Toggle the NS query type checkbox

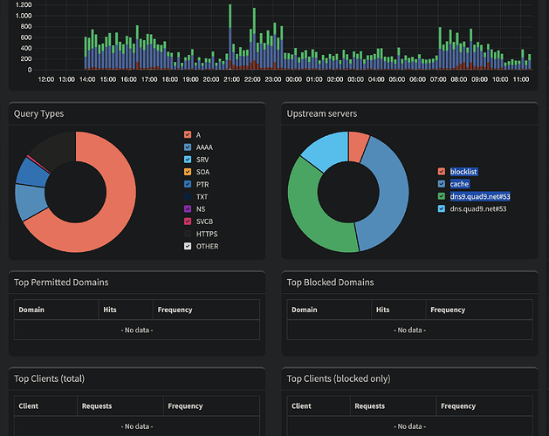tap(188, 209)
